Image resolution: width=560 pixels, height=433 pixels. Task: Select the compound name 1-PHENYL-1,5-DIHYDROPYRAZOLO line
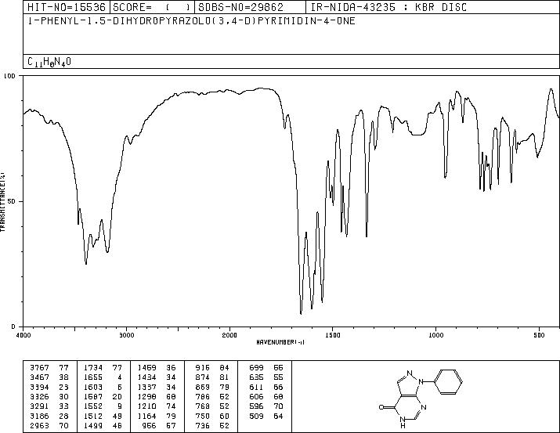(191, 21)
